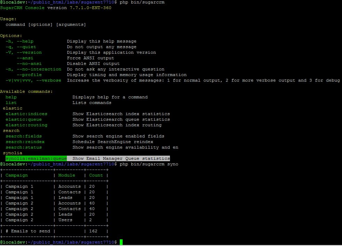Click the '--help' option text
The image size is (342, 246).
[x=25, y=41]
